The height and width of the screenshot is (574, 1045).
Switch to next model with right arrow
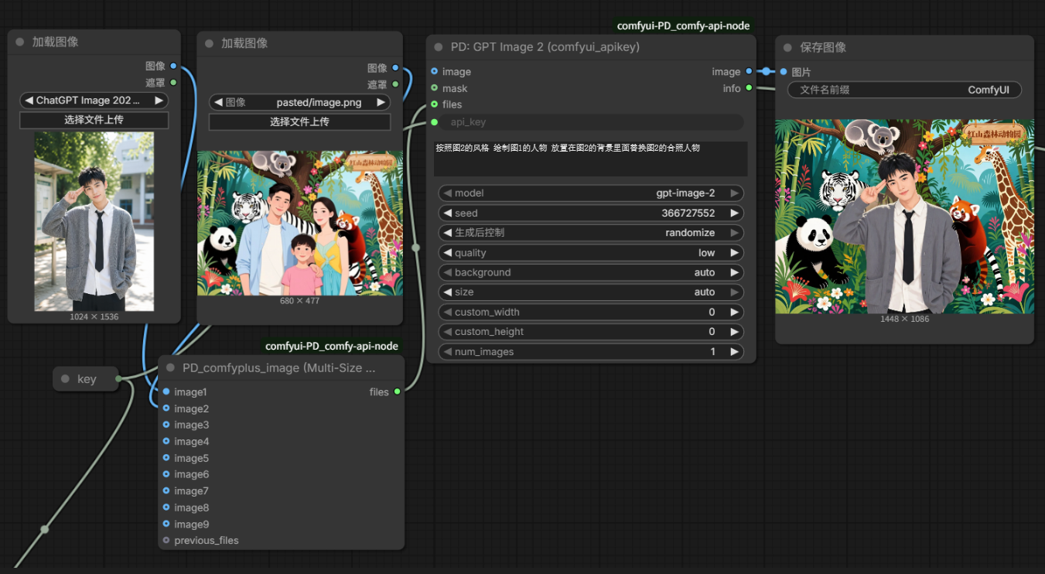[734, 193]
